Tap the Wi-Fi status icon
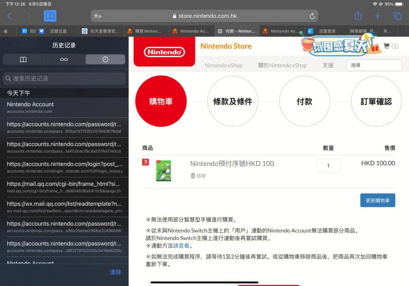Screen dimensions: 409x286 [x=375, y=4]
